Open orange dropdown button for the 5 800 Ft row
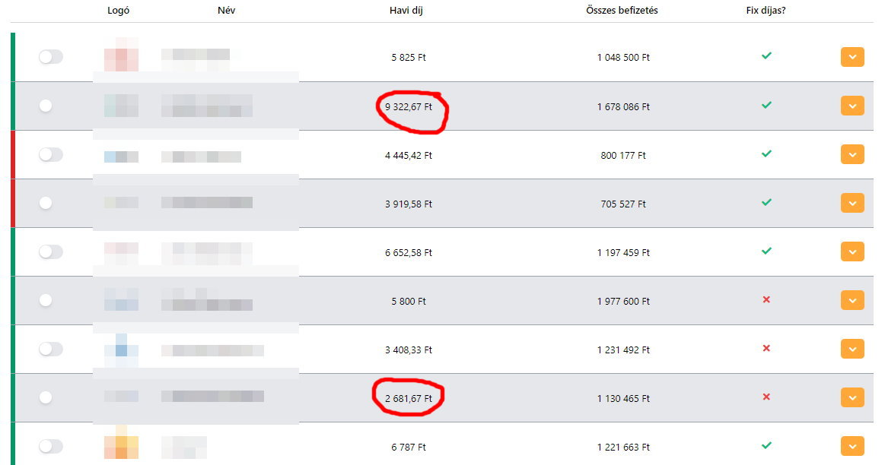The image size is (885, 465). (x=852, y=301)
